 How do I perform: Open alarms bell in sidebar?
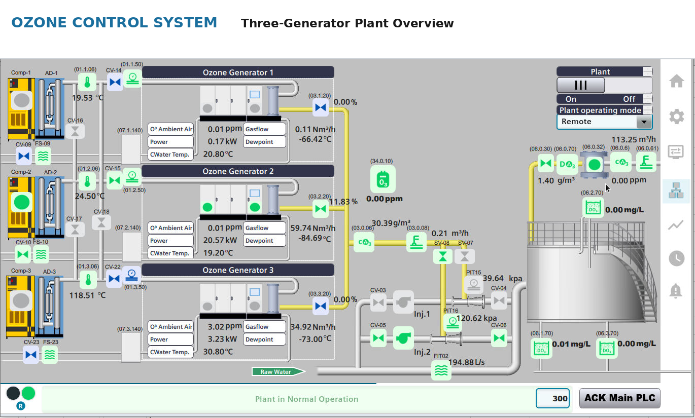[x=676, y=291]
